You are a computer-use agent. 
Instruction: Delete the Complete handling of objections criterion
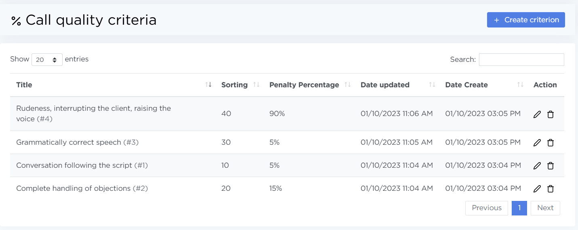(x=550, y=189)
